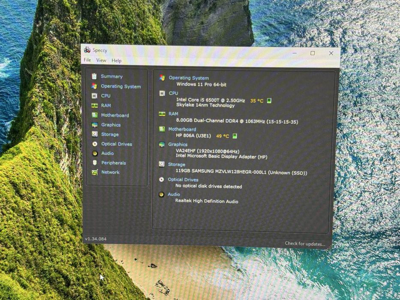Click the Graphics monitor icon in the summary panel
This screenshot has width=400, height=300.
pos(162,144)
